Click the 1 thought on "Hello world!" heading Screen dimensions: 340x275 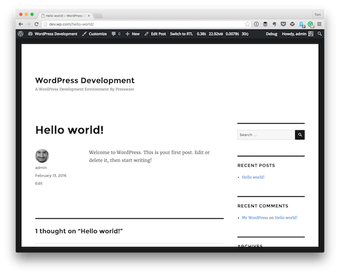click(x=79, y=231)
